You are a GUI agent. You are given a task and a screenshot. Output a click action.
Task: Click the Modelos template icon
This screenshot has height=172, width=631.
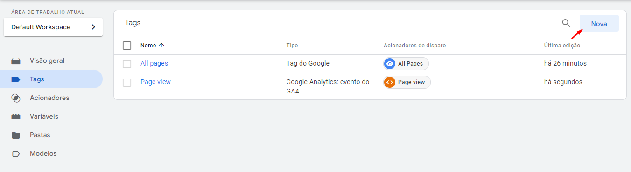(16, 154)
